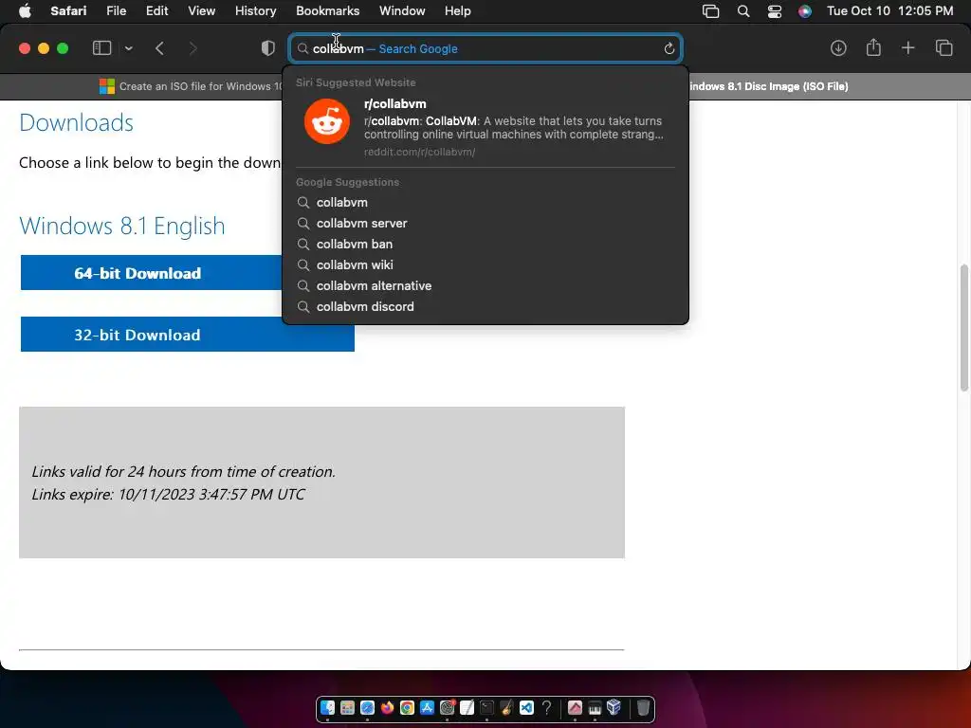Image resolution: width=971 pixels, height=728 pixels.
Task: Click the 'Downloads' heading
Action: click(76, 122)
